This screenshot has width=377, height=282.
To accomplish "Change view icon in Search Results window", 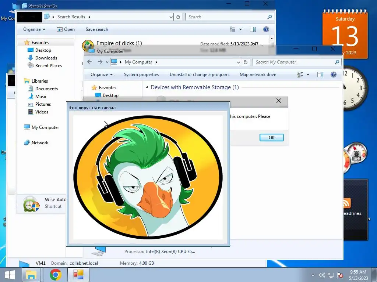I will point(232,29).
